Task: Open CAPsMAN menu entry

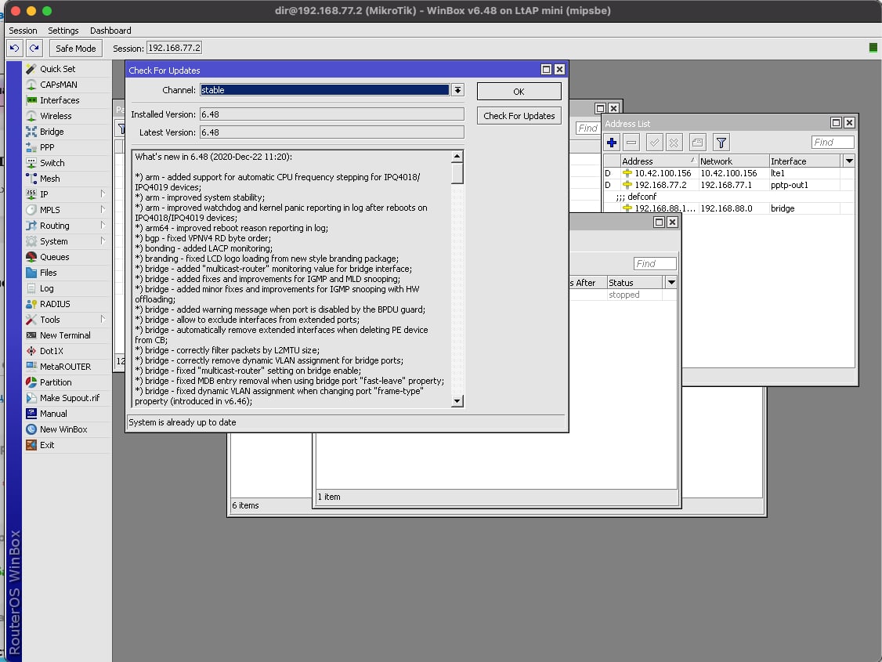Action: point(59,85)
